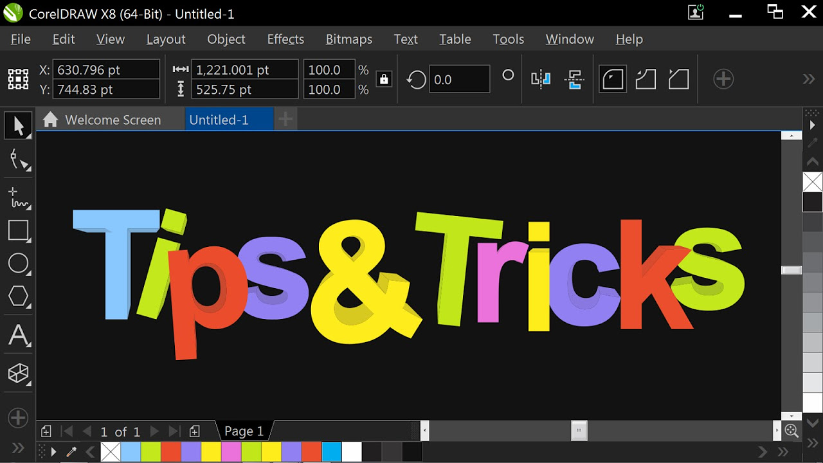Image resolution: width=823 pixels, height=463 pixels.
Task: Open the Layout menu
Action: [166, 39]
